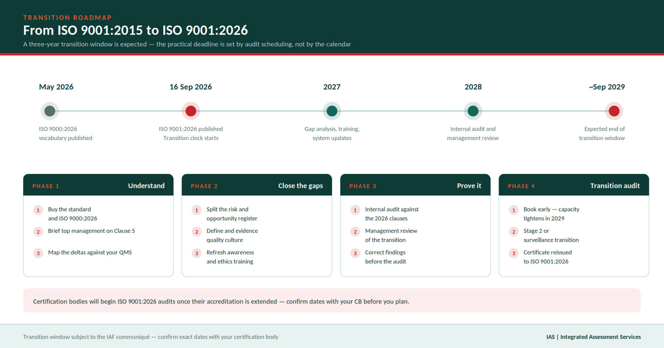Click the 16 Sep 2026 red timeline dot
This screenshot has height=348, width=664.
(x=191, y=111)
